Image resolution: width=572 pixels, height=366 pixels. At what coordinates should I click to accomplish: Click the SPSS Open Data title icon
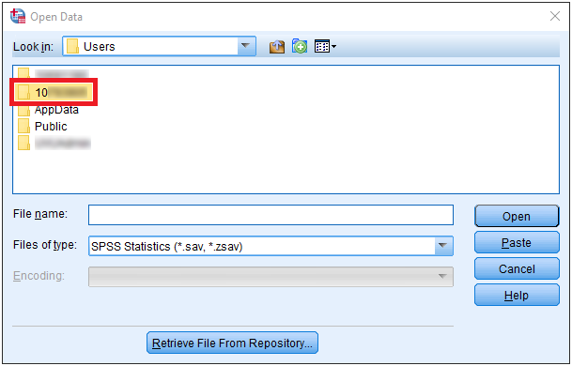18,16
